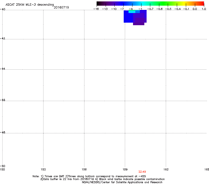Click the latitude label -46

tap(3, 100)
